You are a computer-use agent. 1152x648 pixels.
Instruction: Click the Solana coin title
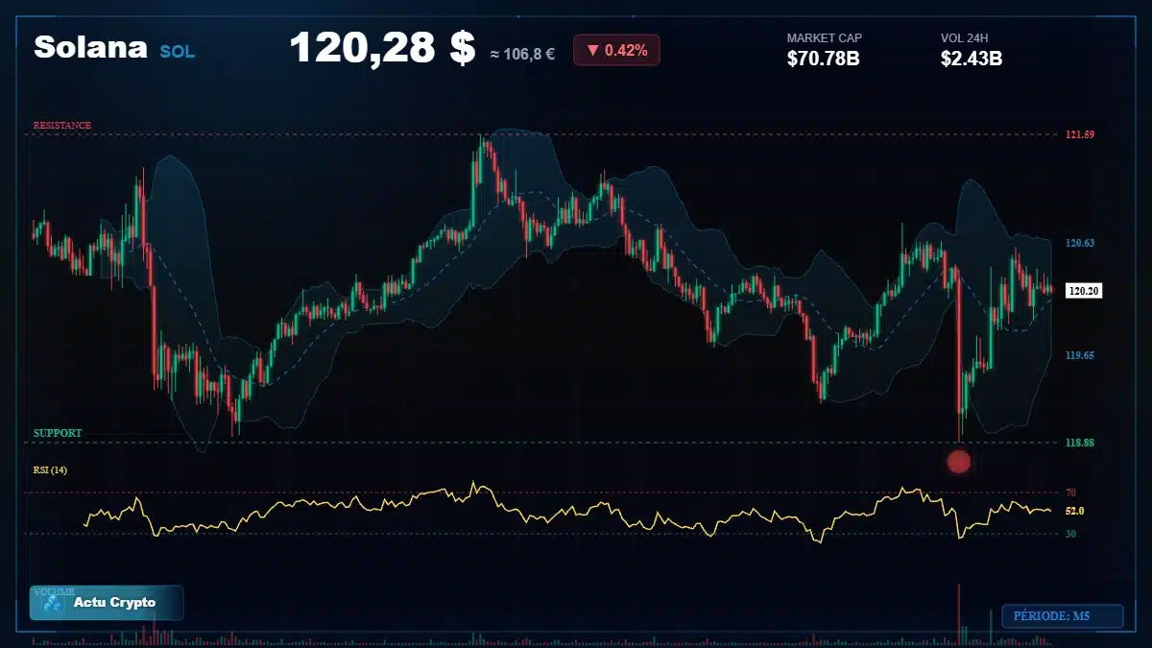pyautogui.click(x=90, y=47)
